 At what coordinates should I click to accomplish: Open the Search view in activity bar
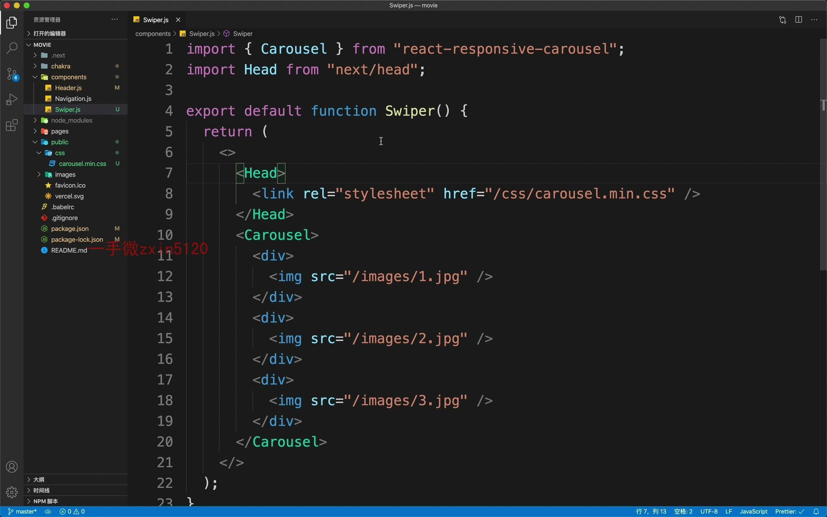(12, 48)
